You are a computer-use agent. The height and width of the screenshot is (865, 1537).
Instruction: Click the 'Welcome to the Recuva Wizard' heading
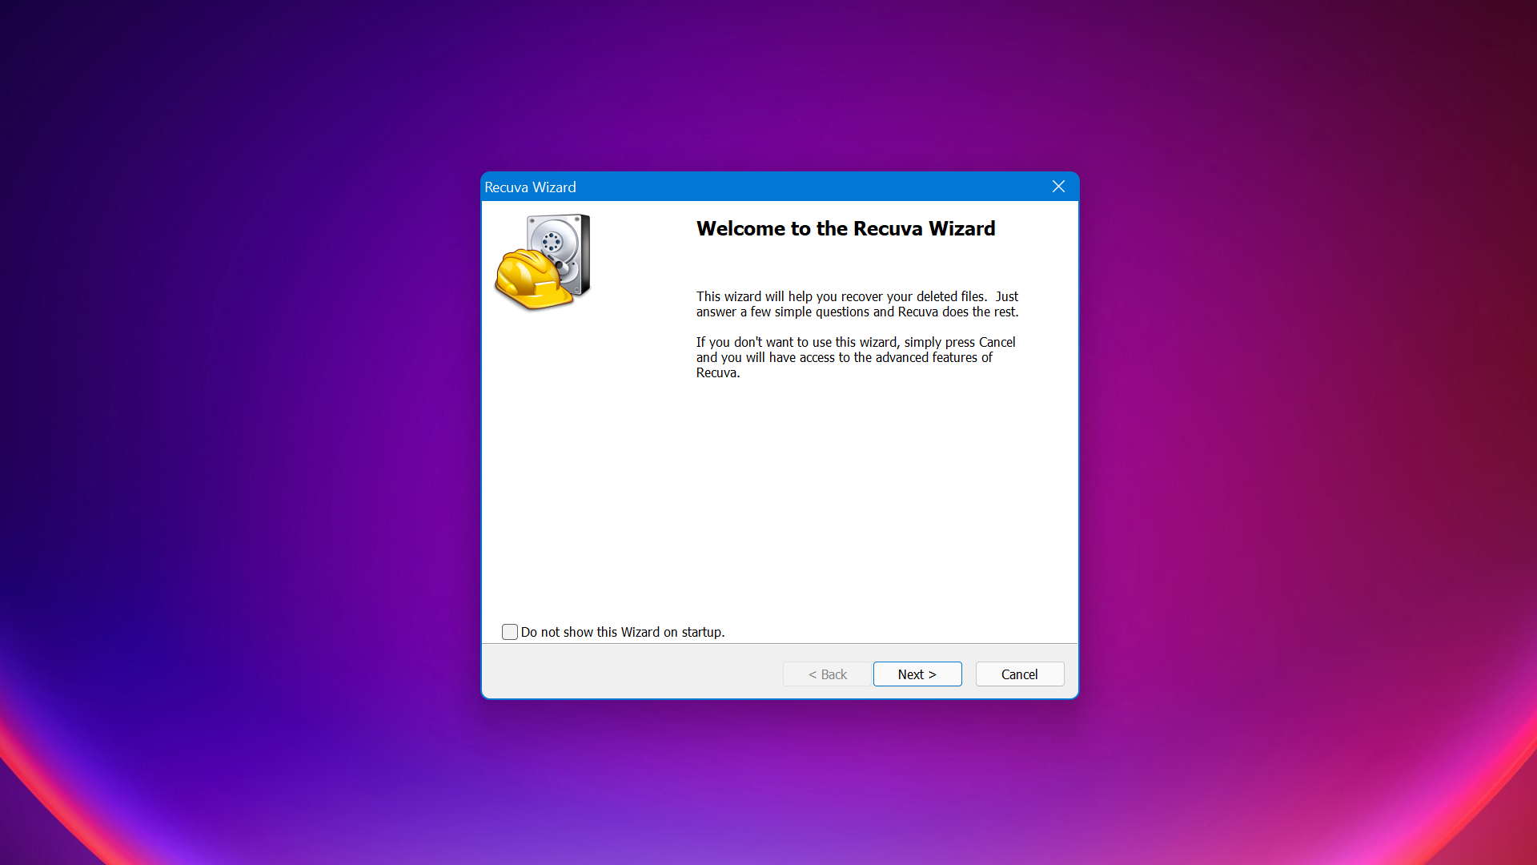point(845,229)
